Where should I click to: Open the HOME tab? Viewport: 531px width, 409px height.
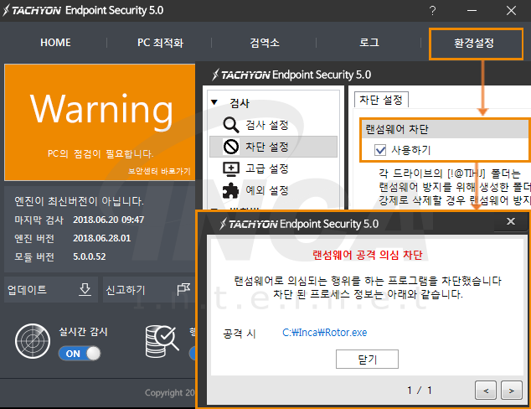(55, 43)
